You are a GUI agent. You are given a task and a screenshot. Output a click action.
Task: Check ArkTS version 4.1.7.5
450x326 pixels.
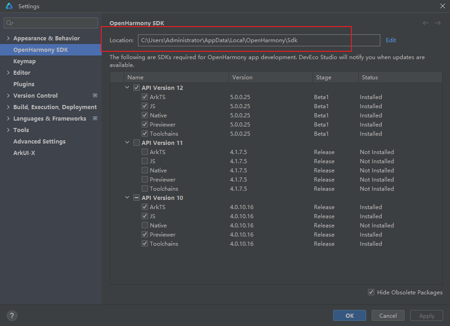click(x=145, y=152)
